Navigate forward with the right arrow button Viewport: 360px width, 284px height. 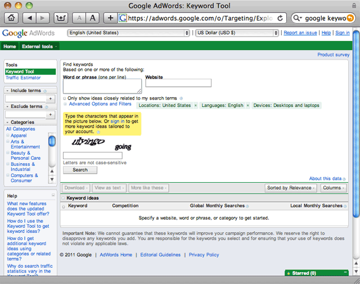pos(43,18)
